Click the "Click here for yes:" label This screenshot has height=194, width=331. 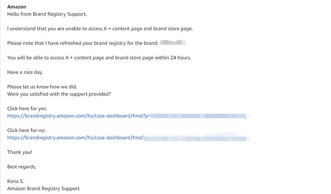pos(27,109)
